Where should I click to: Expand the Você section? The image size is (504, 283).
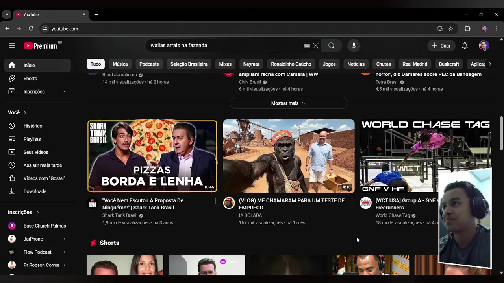[17, 112]
